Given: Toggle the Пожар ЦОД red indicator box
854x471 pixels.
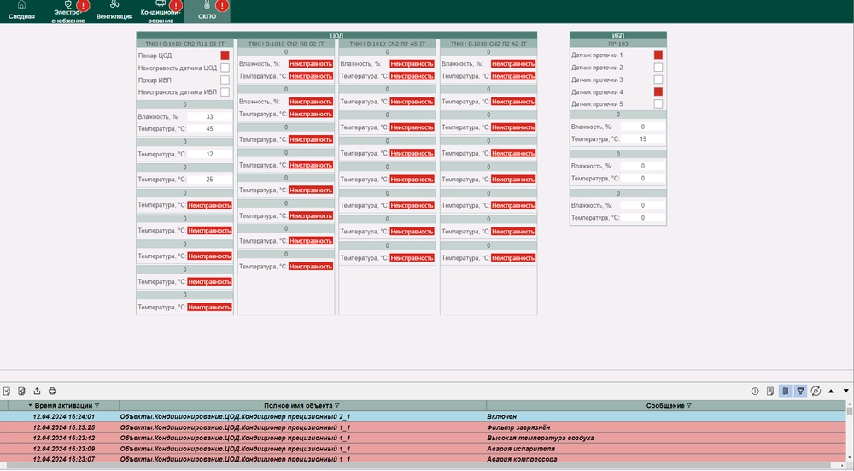Looking at the screenshot, I should 225,56.
